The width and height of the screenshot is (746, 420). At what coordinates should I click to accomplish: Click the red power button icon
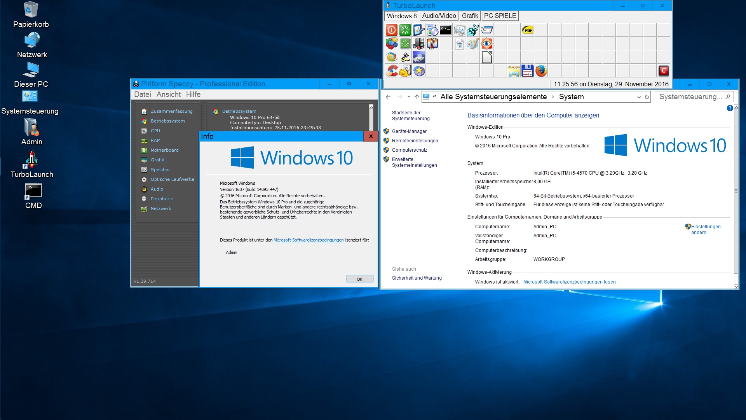pyautogui.click(x=392, y=30)
